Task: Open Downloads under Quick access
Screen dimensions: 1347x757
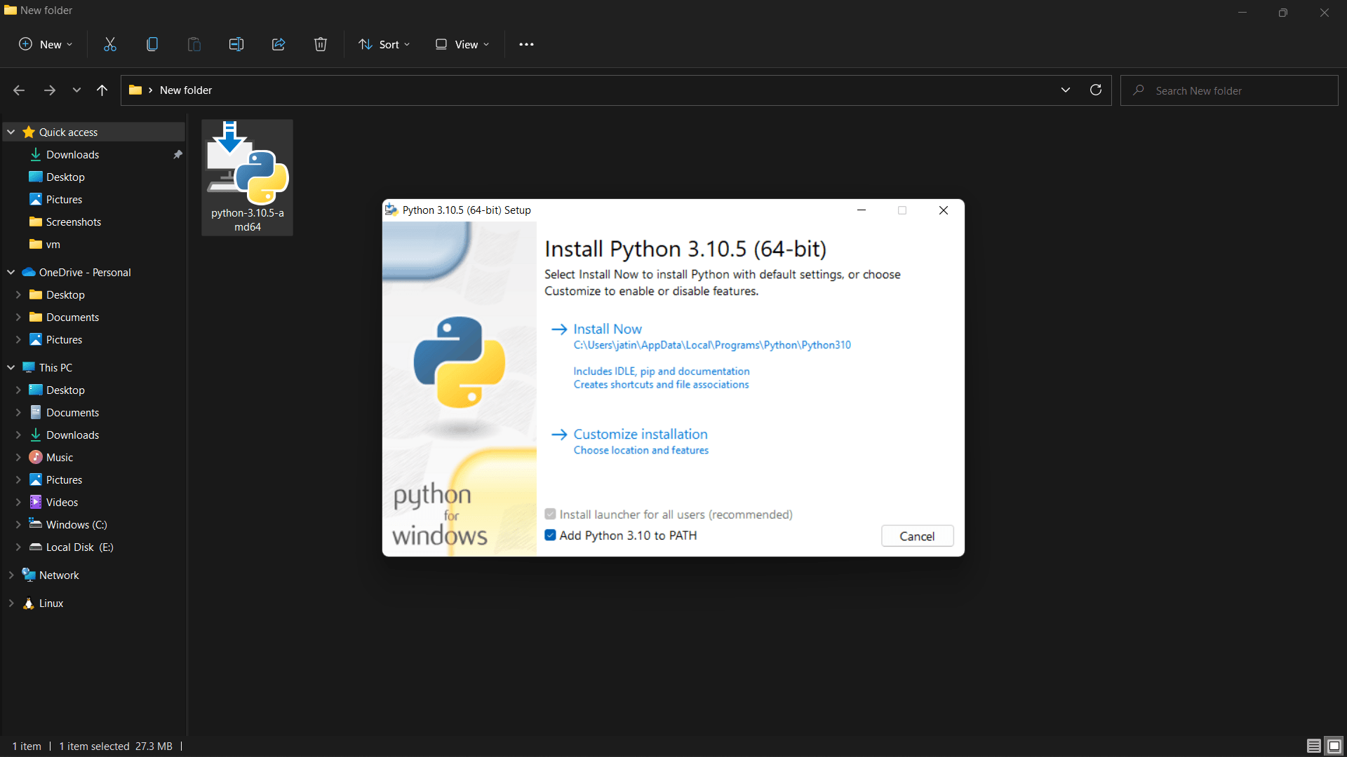Action: (72, 155)
